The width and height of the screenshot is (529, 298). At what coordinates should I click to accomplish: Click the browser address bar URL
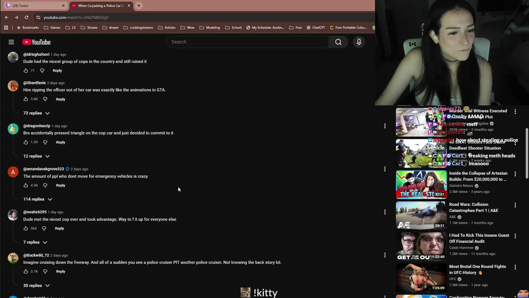76,17
